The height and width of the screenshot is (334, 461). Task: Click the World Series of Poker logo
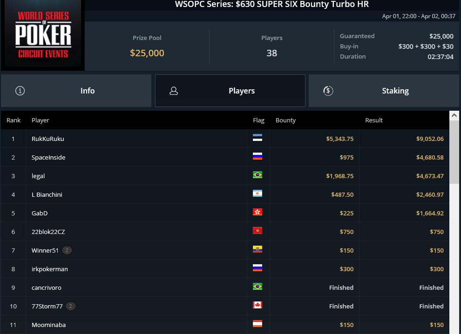pos(43,35)
